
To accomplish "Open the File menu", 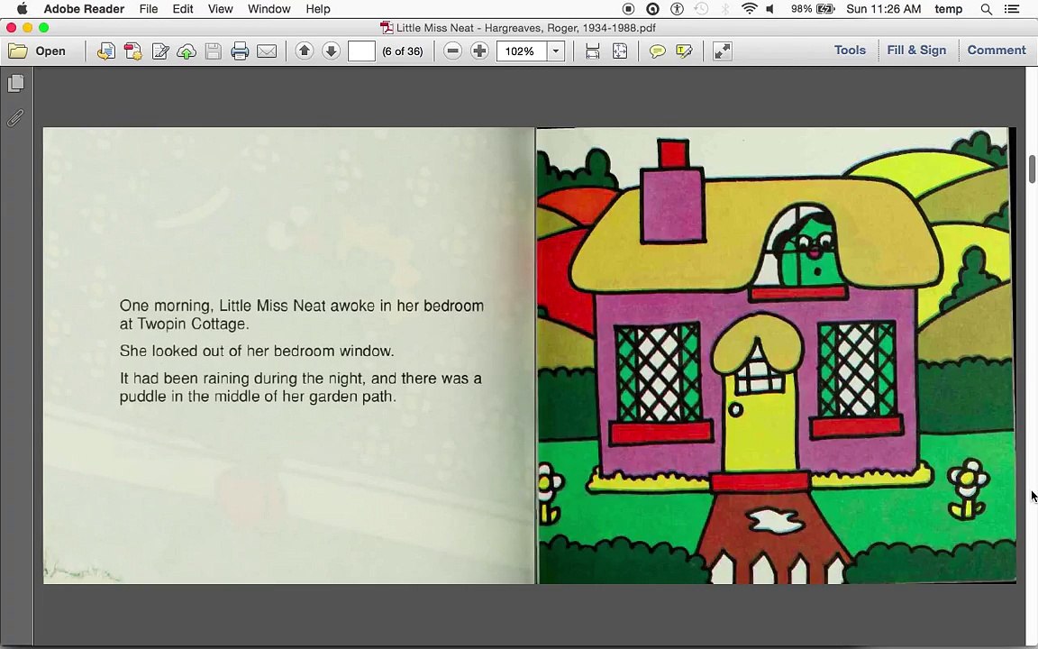I will click(x=149, y=9).
